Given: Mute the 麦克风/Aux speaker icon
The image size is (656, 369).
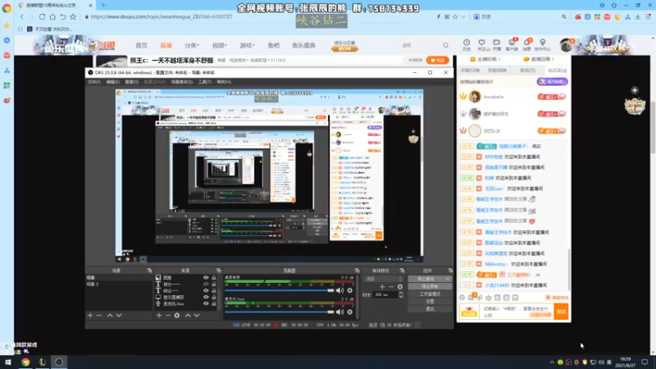Looking at the screenshot, I should [x=339, y=312].
